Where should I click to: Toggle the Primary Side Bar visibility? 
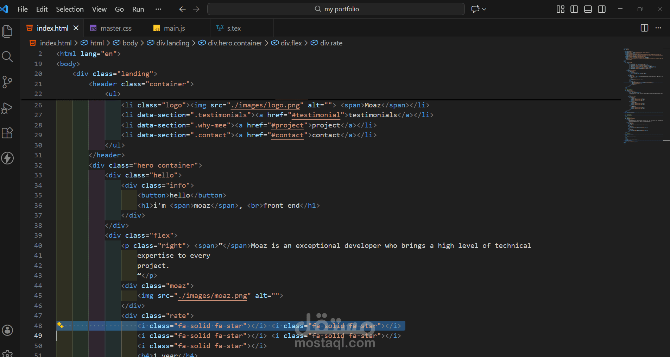tap(574, 9)
